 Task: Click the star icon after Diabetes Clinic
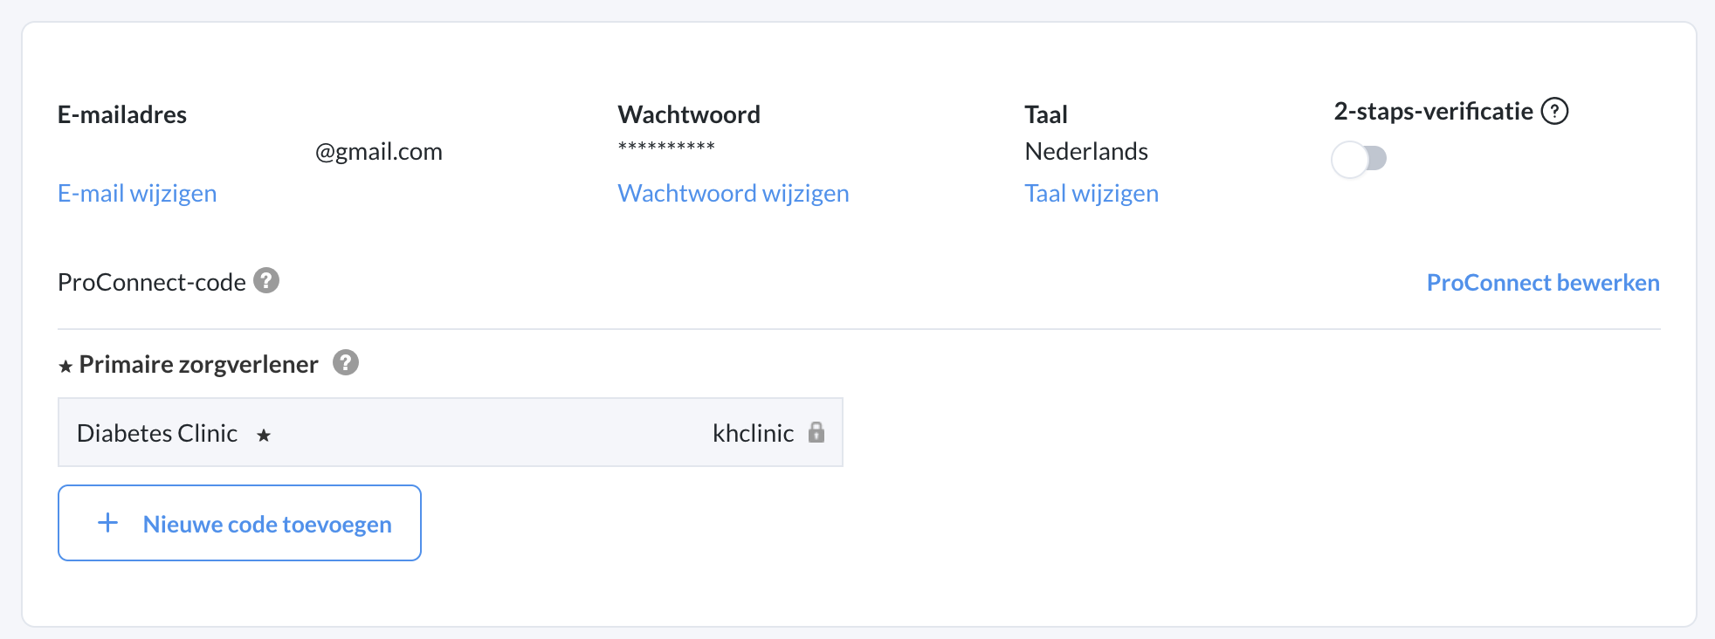coord(264,435)
